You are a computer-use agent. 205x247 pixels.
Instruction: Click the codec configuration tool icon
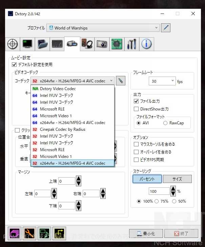coord(121,81)
